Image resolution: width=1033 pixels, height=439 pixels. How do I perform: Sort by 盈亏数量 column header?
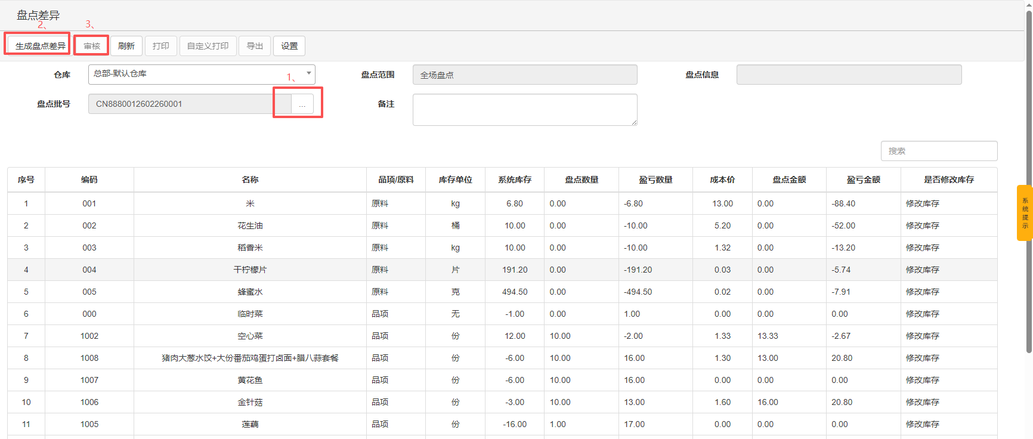point(655,180)
